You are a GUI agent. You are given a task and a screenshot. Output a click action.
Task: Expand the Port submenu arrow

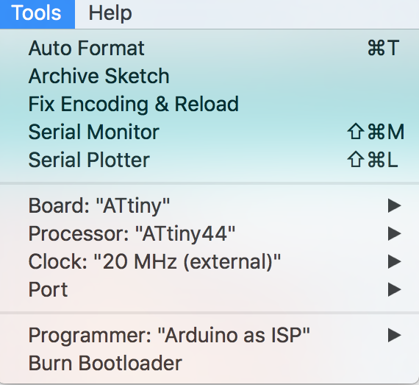[x=394, y=289]
